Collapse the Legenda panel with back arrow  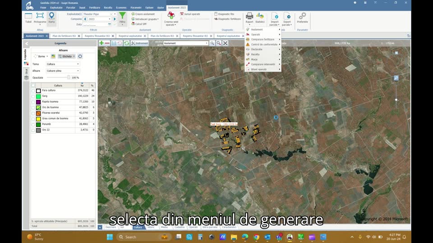click(x=27, y=43)
